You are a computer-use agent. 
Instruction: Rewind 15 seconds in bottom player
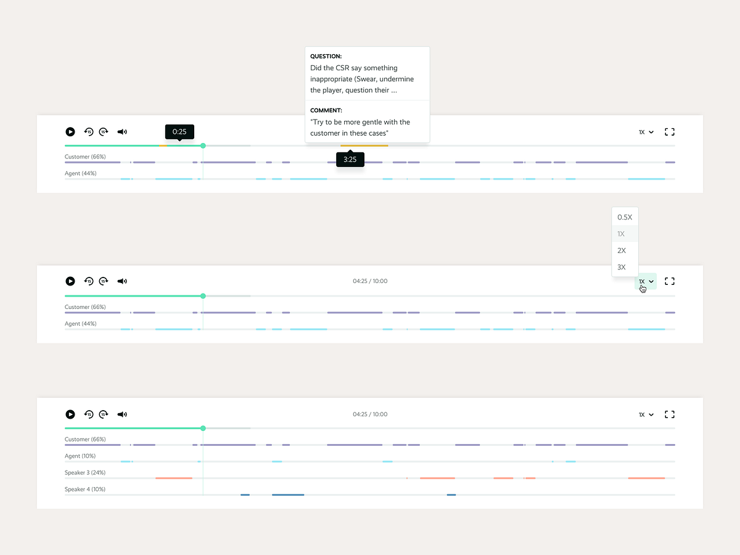pos(89,414)
